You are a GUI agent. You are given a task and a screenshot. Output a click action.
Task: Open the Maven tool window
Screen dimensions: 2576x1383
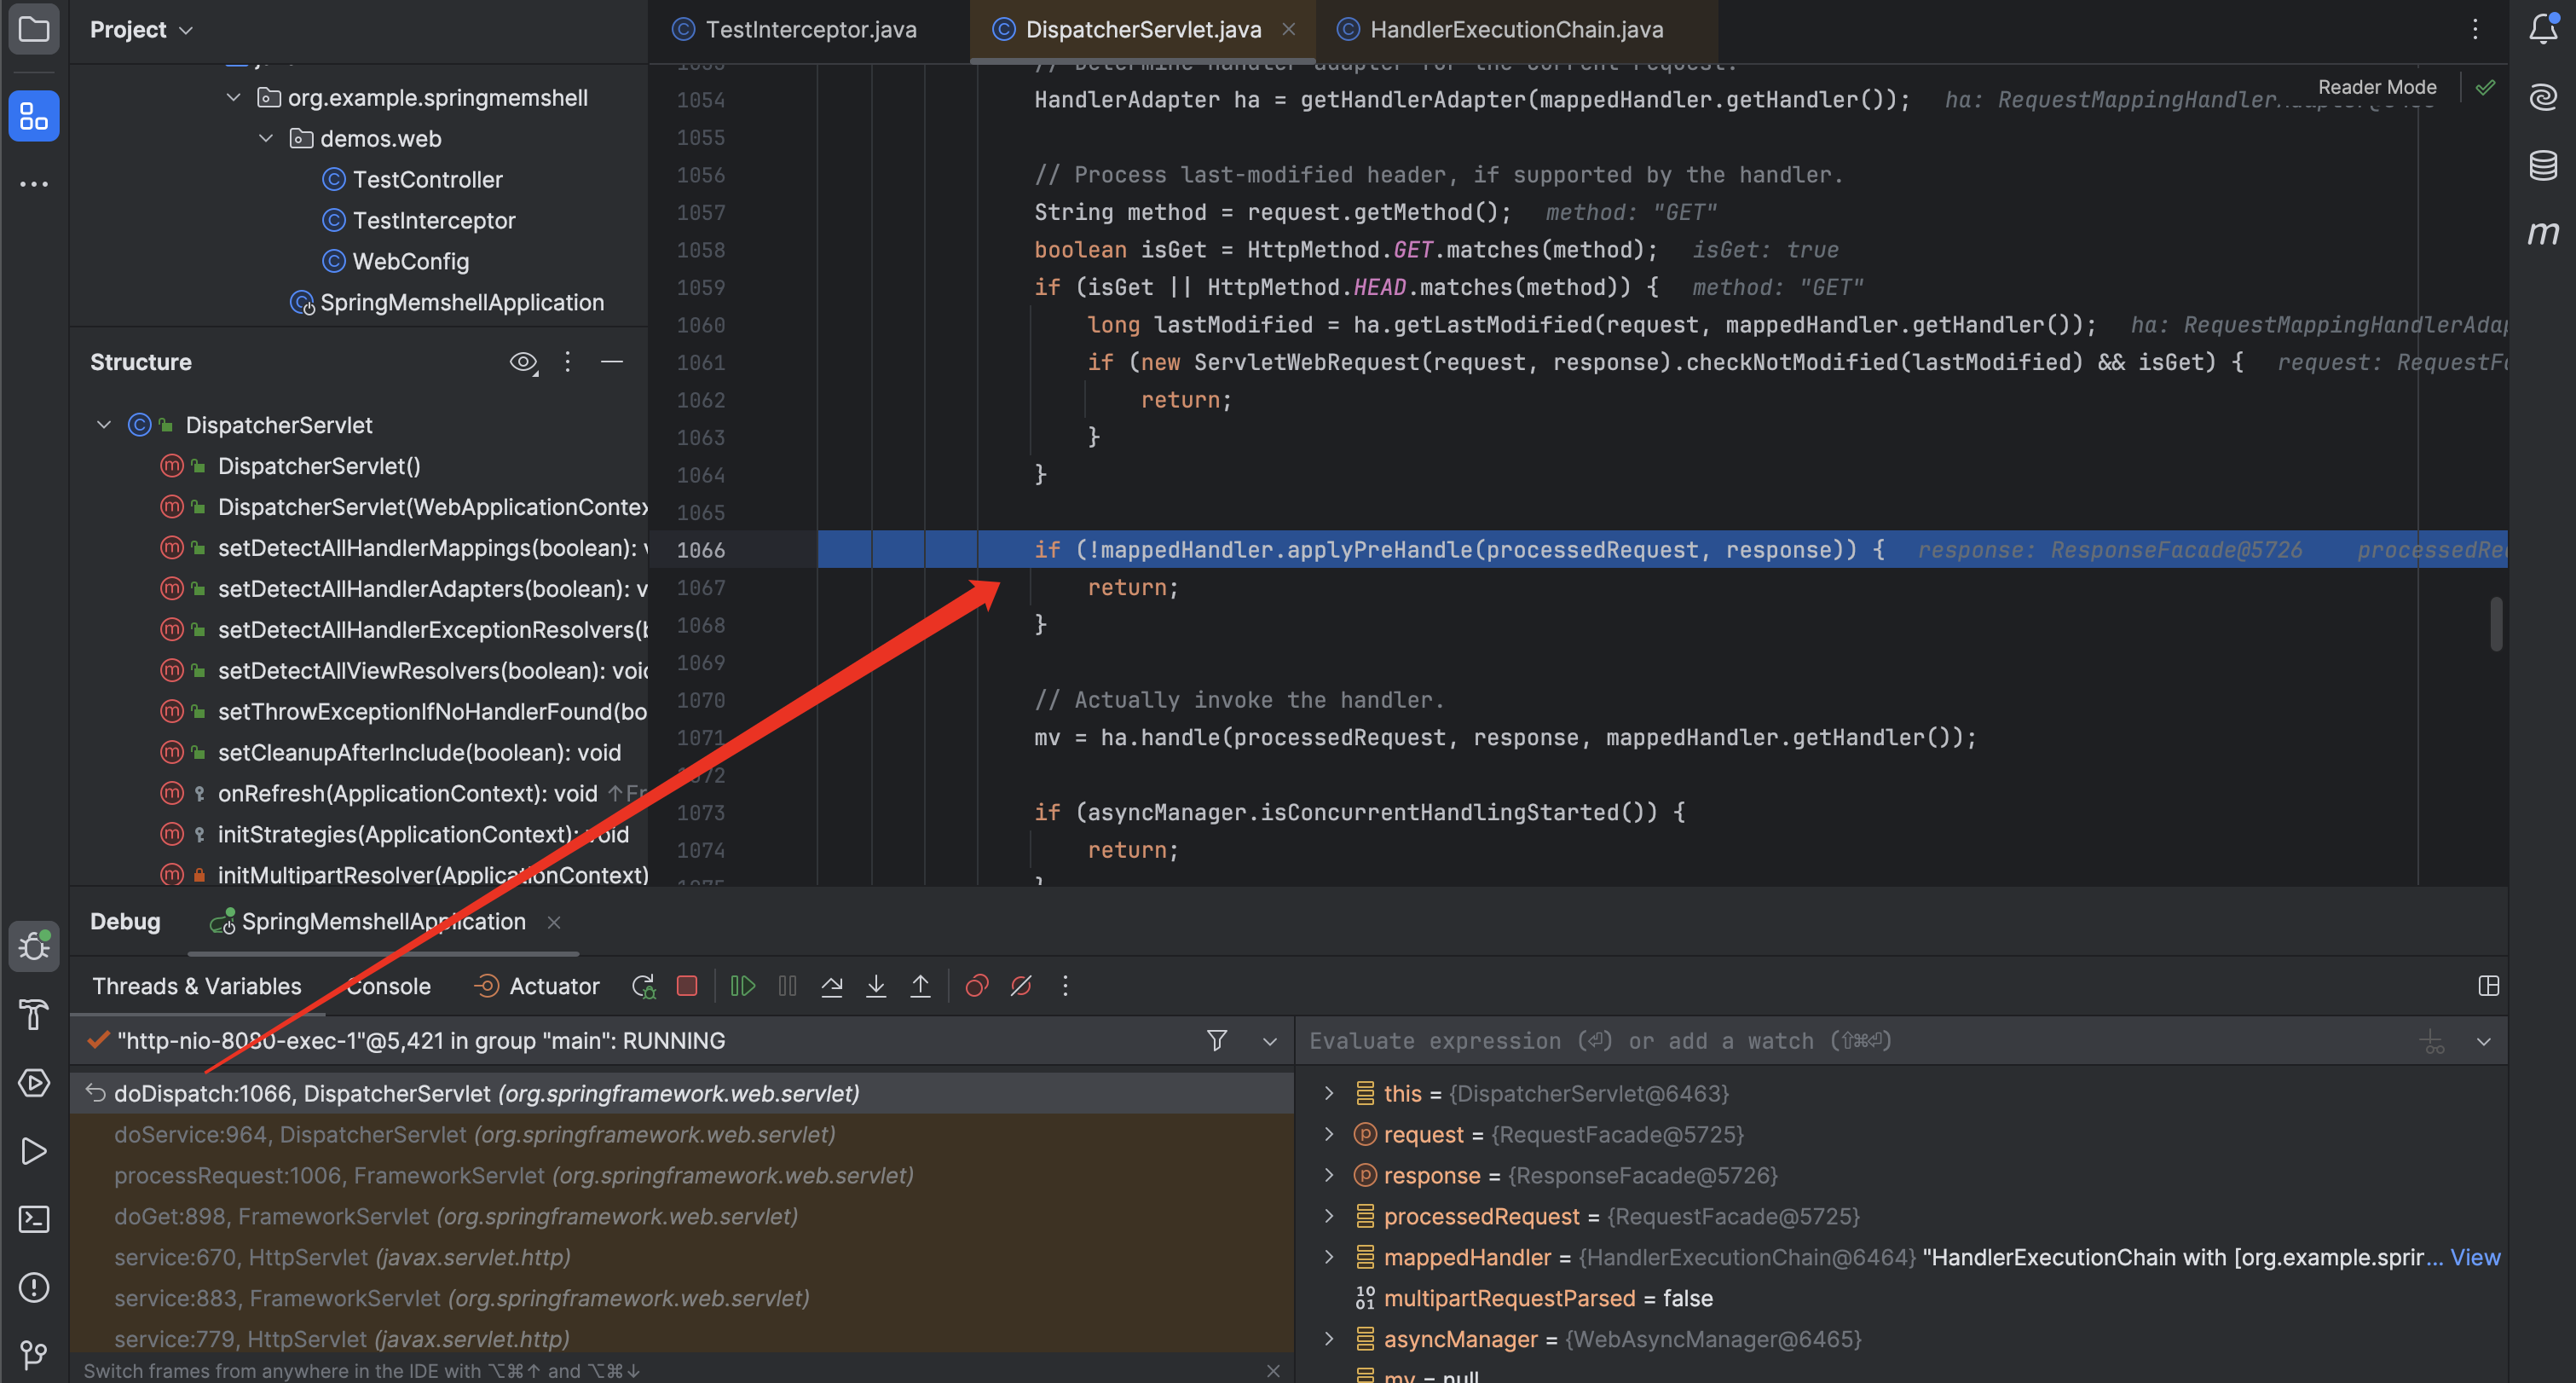tap(2543, 233)
